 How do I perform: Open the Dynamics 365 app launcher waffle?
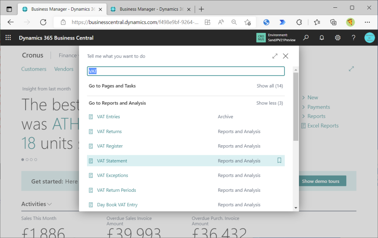coord(8,38)
